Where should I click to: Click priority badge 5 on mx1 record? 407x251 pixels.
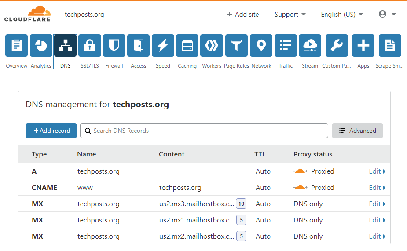(241, 220)
